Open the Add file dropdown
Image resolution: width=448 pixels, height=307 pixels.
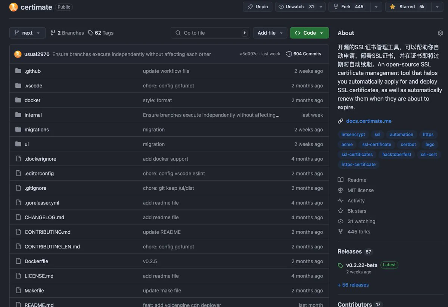[x=270, y=33]
